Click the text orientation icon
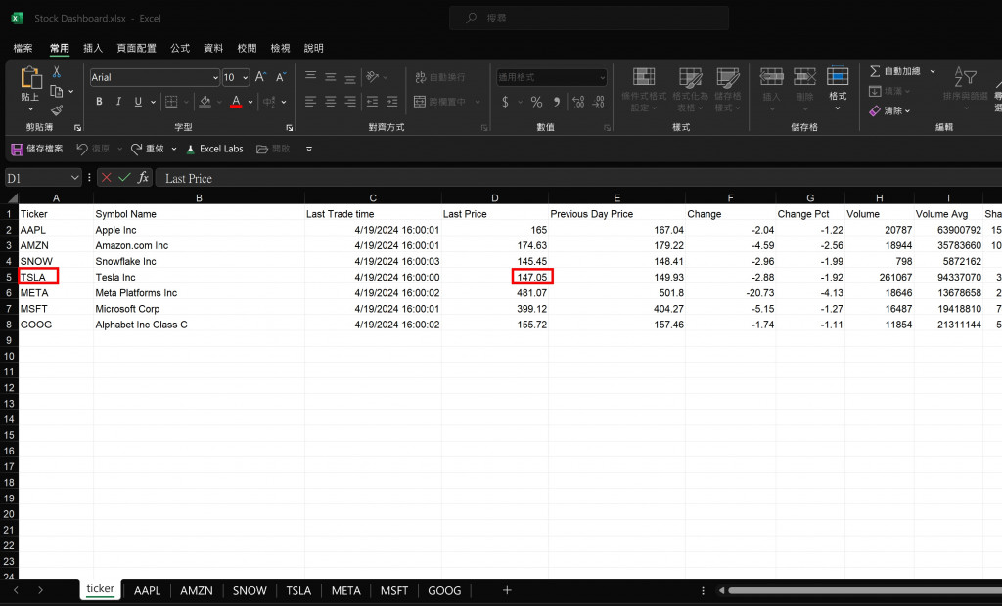This screenshot has width=1002, height=606. 373,76
